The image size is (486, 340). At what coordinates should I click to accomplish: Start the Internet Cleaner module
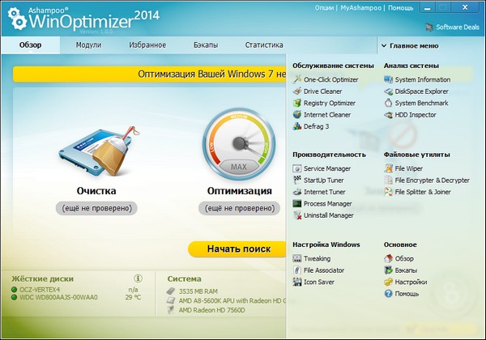click(x=327, y=115)
